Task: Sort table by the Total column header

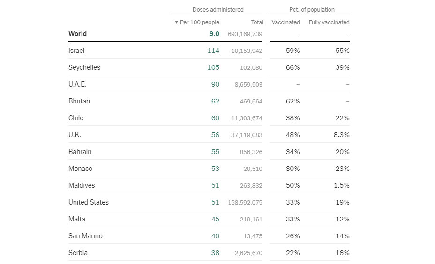Action: pos(257,22)
